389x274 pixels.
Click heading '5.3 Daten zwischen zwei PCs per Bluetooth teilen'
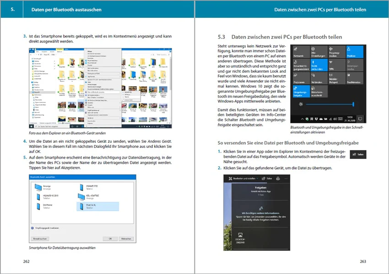(x=280, y=37)
